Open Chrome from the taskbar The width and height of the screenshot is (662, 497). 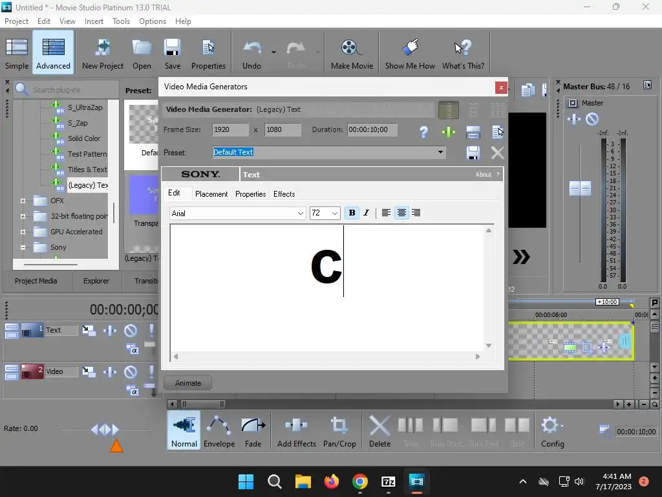pyautogui.click(x=359, y=481)
